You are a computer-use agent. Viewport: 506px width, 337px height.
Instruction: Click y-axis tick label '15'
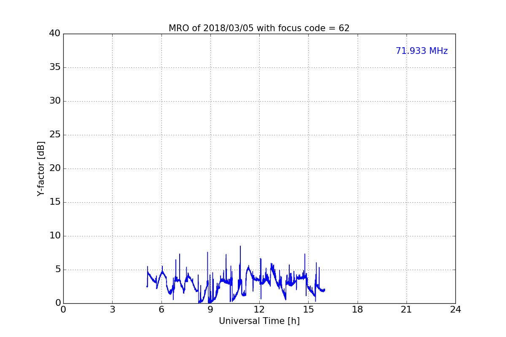pos(55,202)
